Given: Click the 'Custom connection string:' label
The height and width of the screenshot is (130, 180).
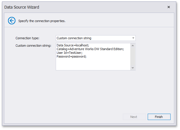Looking at the screenshot, I should click(x=33, y=45).
